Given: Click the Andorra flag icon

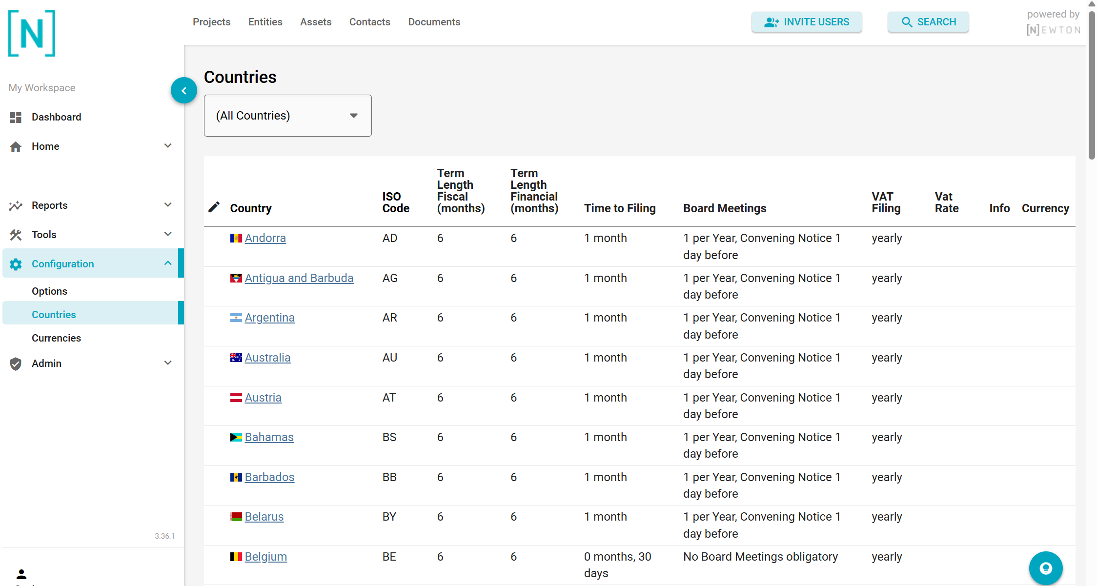Looking at the screenshot, I should [236, 238].
